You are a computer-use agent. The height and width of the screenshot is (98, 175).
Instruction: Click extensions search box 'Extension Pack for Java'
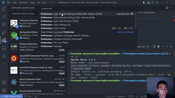[x=25, y=14]
